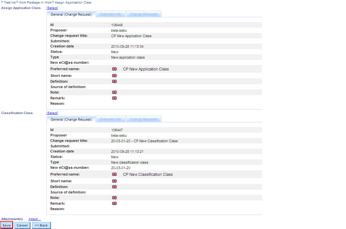Click the Preferred name flag in Classification Class section
This screenshot has width=346, height=229.
tap(114, 174)
